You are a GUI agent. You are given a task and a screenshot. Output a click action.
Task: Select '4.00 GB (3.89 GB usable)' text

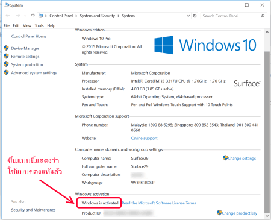tap(152, 89)
